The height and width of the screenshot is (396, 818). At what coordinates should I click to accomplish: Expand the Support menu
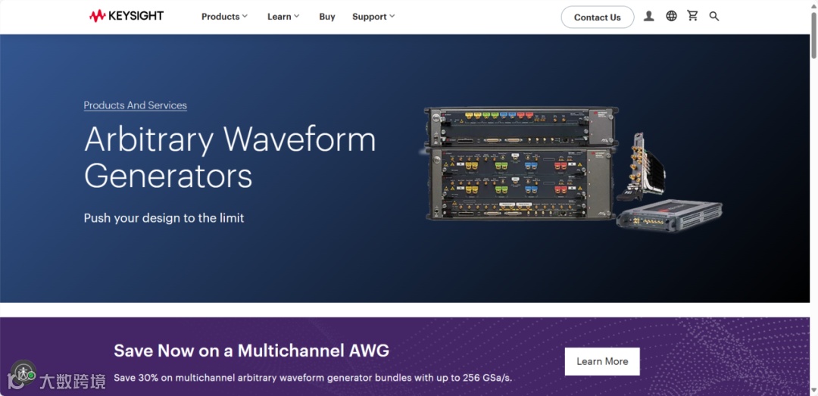[373, 17]
